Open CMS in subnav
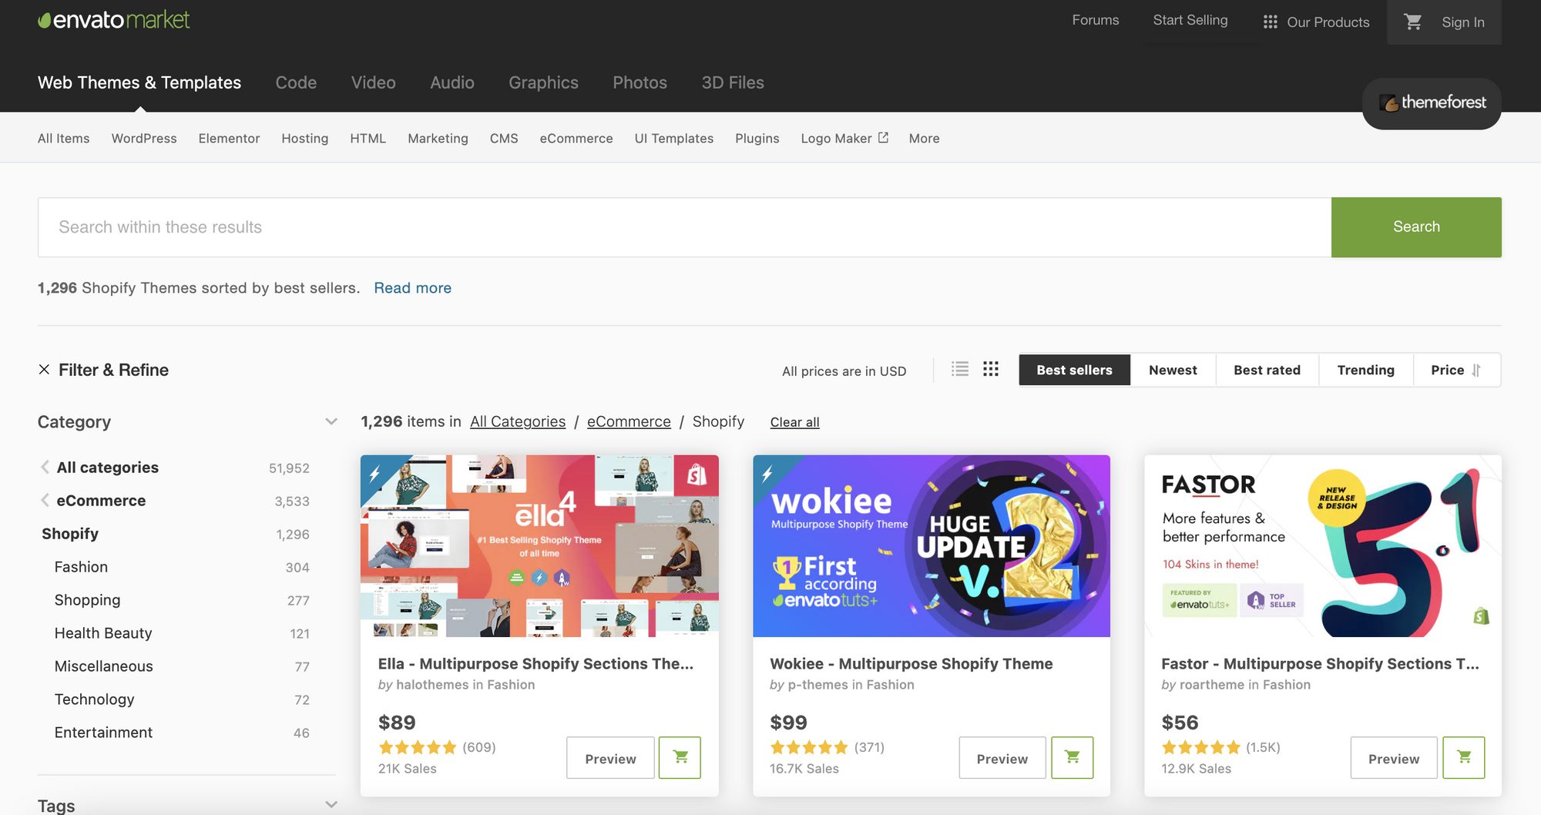 [504, 139]
